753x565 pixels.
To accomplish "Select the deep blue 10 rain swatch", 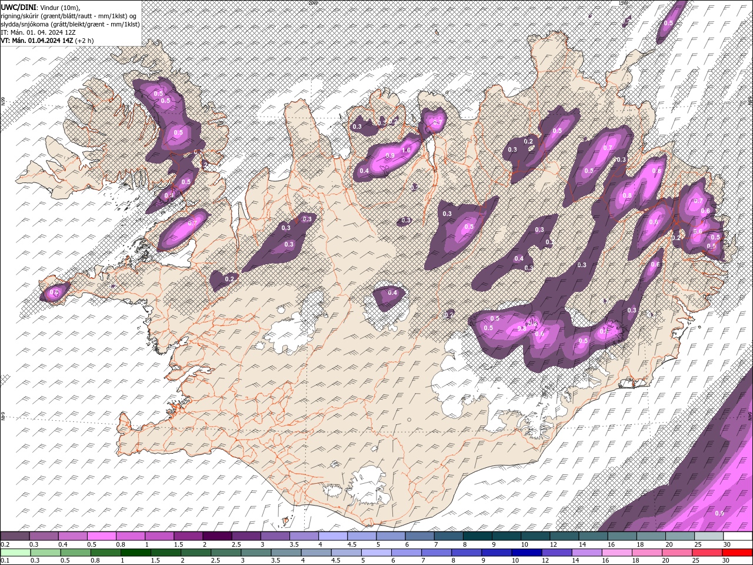I will coord(527,553).
